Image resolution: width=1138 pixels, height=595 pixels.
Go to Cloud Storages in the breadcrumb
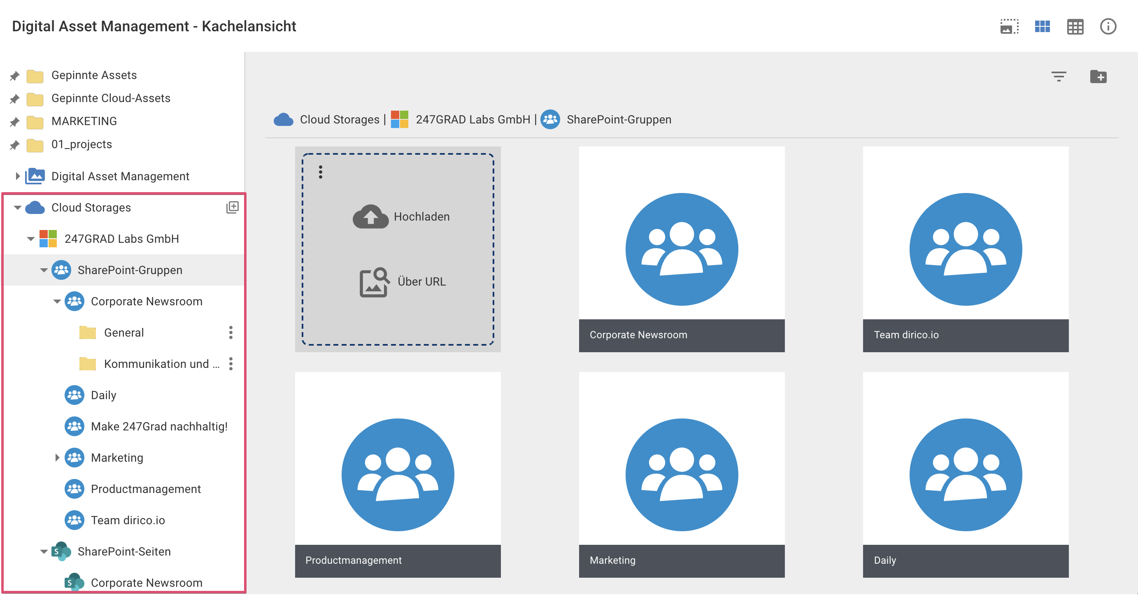click(x=339, y=120)
